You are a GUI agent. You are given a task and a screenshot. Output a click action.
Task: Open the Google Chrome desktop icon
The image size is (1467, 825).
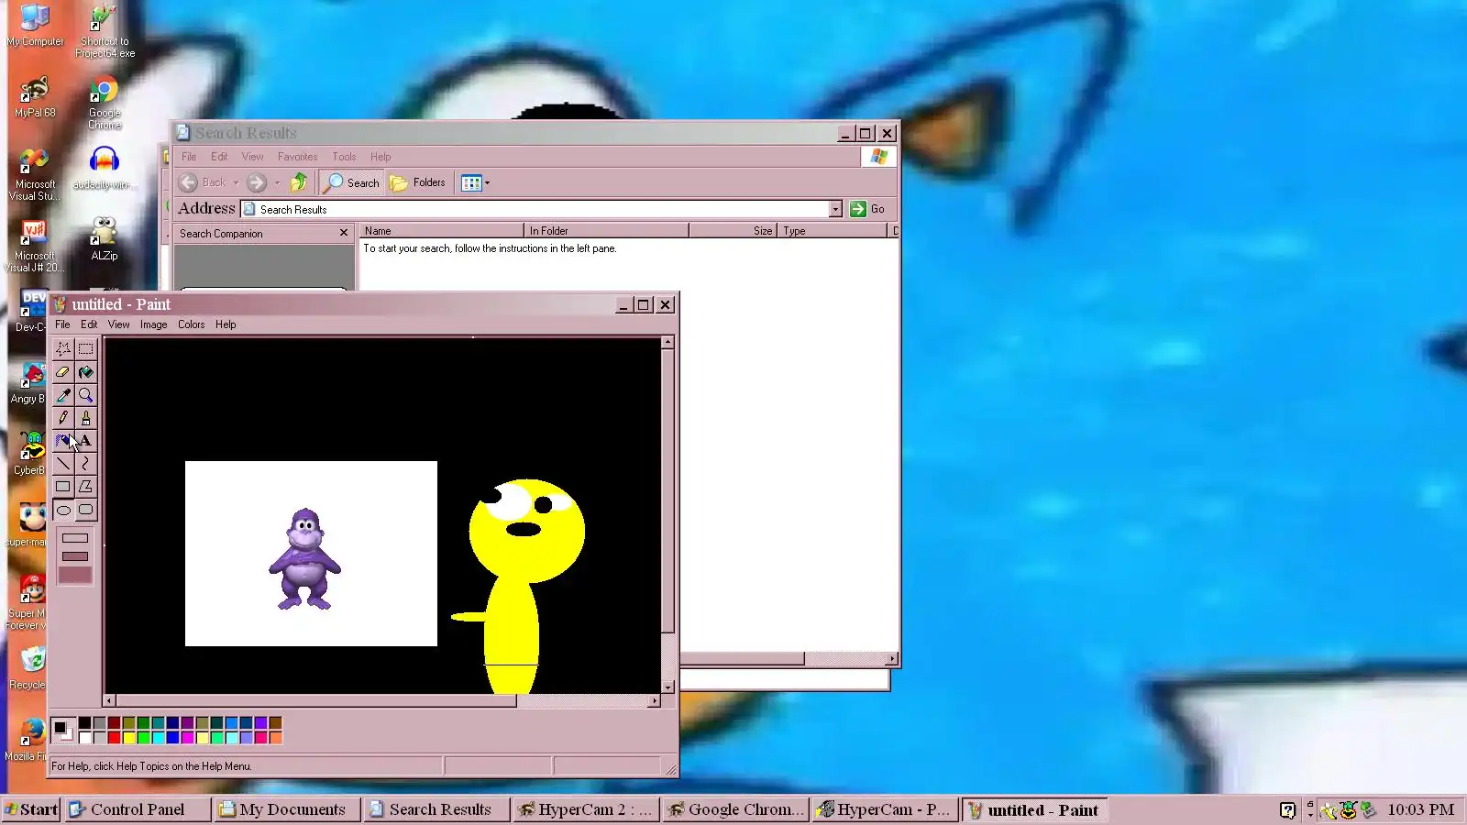point(105,104)
